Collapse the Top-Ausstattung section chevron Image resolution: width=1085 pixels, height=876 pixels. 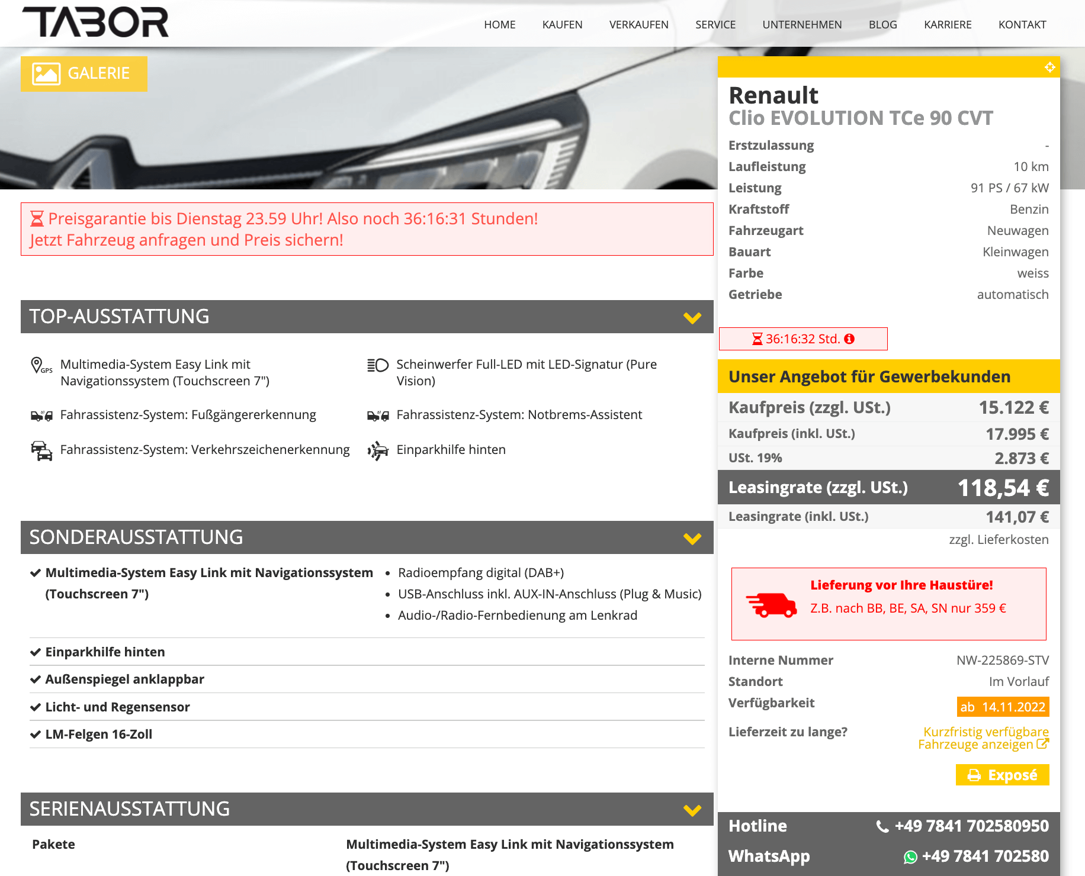692,318
